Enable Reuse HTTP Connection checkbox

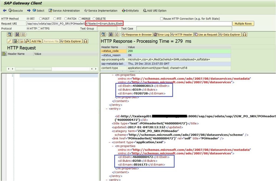tap(161, 19)
